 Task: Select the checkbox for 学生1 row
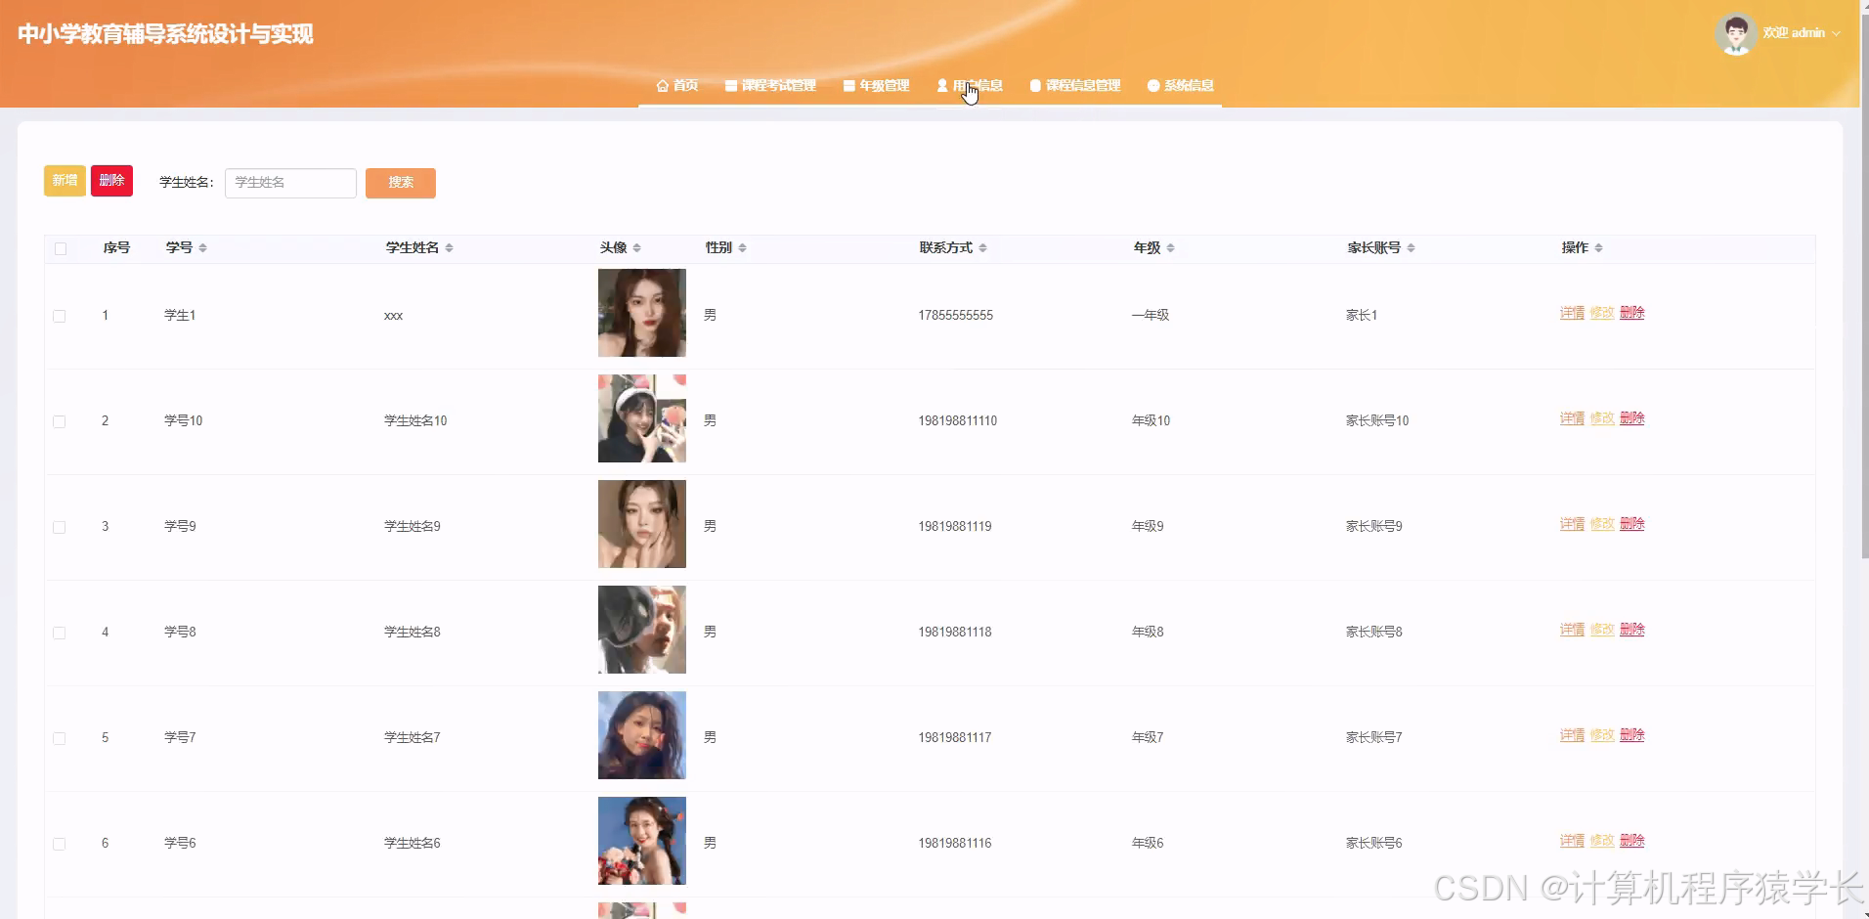coord(60,316)
